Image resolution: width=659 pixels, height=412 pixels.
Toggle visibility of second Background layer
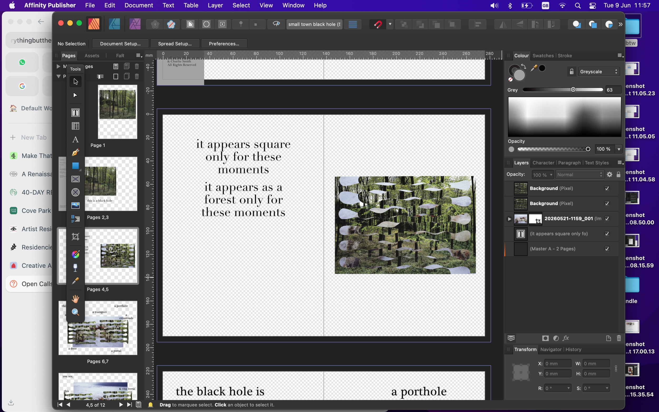click(x=607, y=203)
